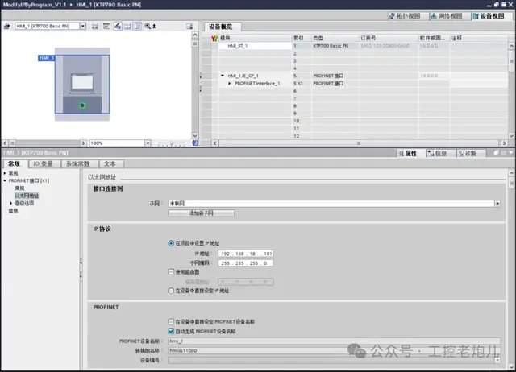Open the HMI_1 device selector dropdown
Screen dimensions: 516x372
click(82, 26)
